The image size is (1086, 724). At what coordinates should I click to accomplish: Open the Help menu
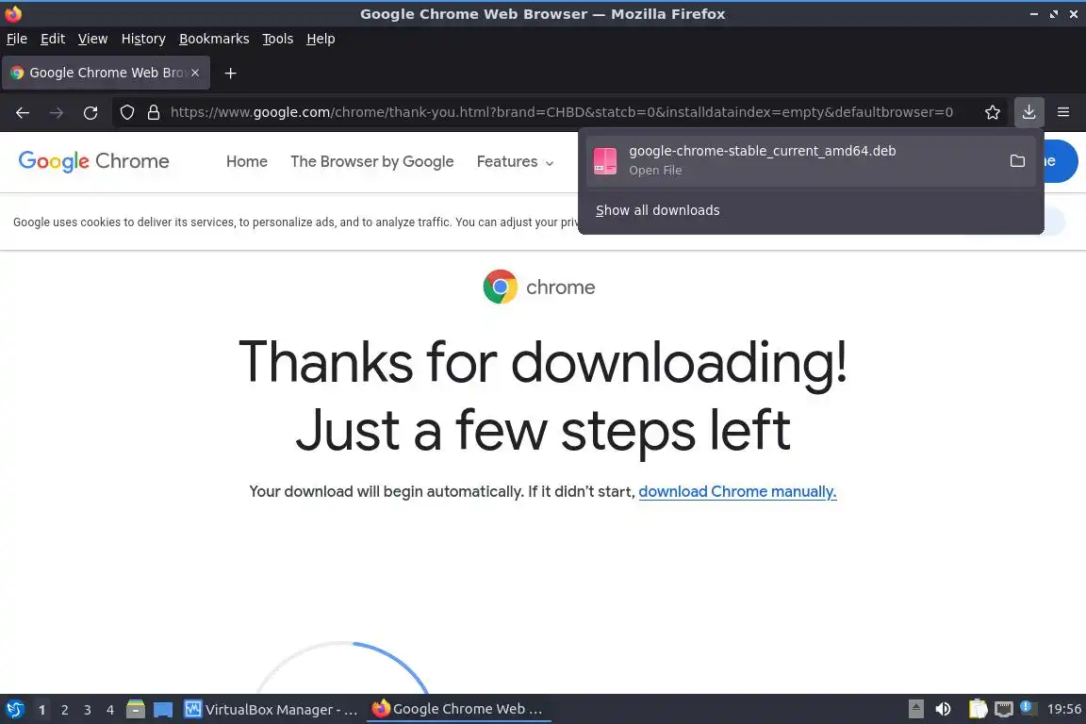pos(321,39)
